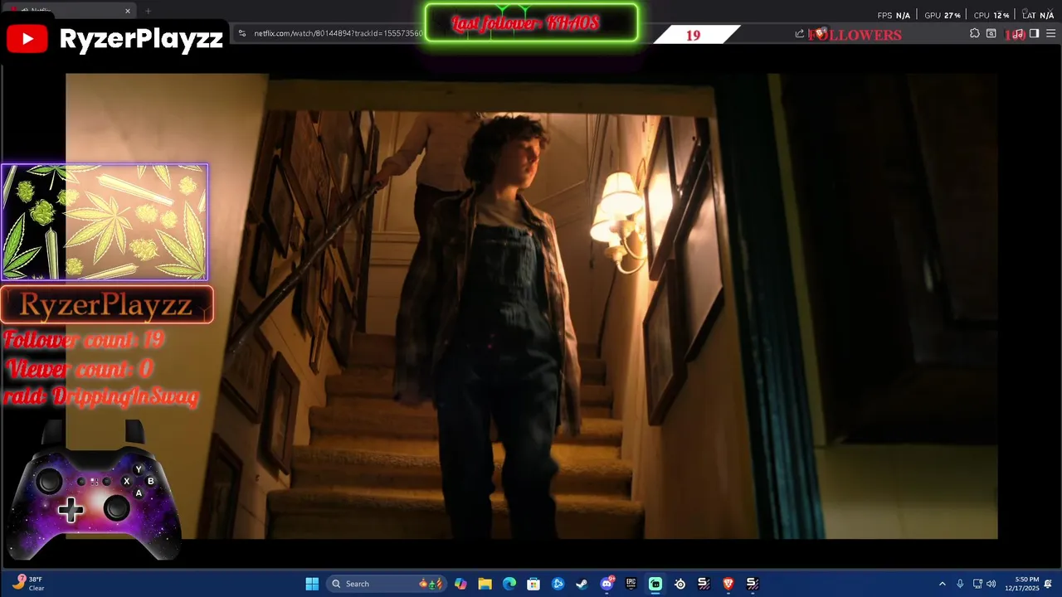Screen dimensions: 1062x597
Task: Click the CPU 12% performance readout
Action: [991, 15]
